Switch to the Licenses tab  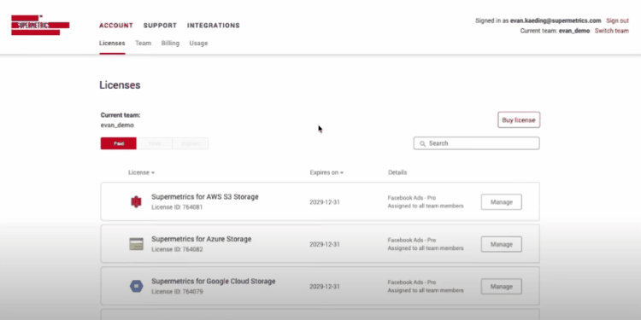(112, 43)
